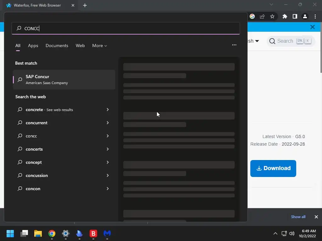Open the blue sail app in taskbar
This screenshot has height=241, width=322.
click(79, 233)
